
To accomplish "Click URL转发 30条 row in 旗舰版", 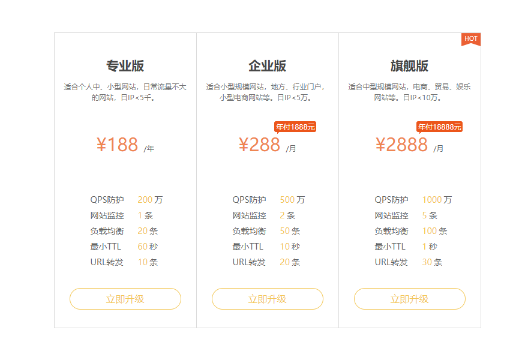I will click(x=409, y=262).
